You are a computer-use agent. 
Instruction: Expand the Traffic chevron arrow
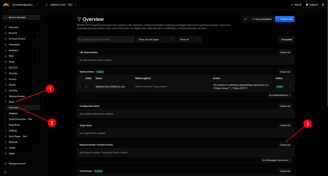(x=37, y=148)
